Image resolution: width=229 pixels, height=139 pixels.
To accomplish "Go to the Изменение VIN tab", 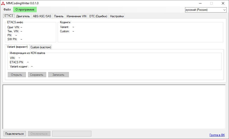I will 76,16.
